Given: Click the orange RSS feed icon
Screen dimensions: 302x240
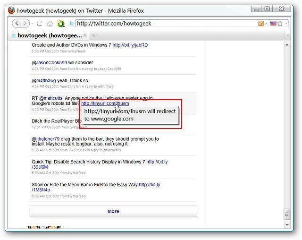Looking at the screenshot, I should tap(261, 24).
